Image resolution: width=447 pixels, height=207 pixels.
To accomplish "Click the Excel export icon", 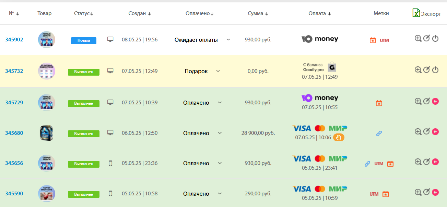I will pyautogui.click(x=416, y=13).
